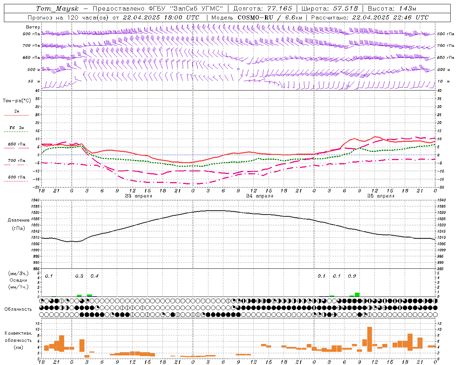Click the forecast start 22.04.2025 18:00 UTC text
This screenshot has height=365, width=456.
(x=161, y=17)
